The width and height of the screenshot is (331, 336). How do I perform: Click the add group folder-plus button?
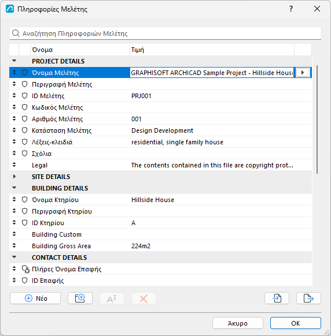80,298
